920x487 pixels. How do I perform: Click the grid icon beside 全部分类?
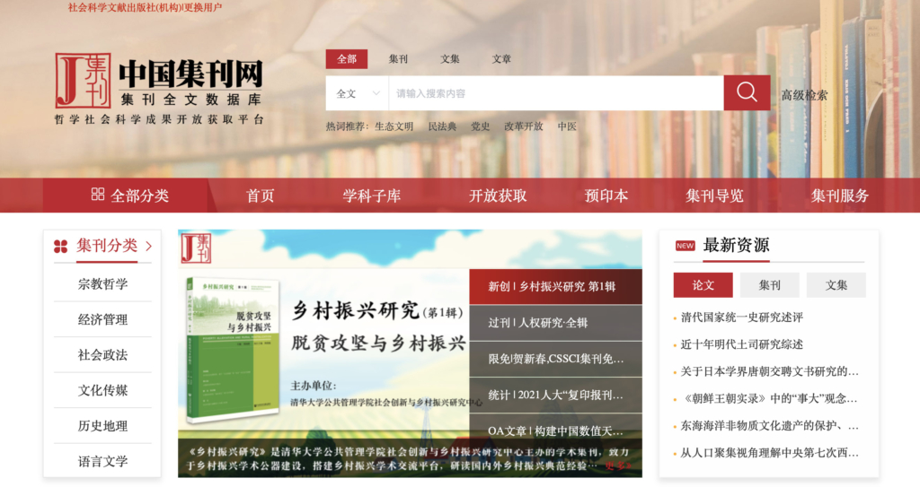coord(98,194)
